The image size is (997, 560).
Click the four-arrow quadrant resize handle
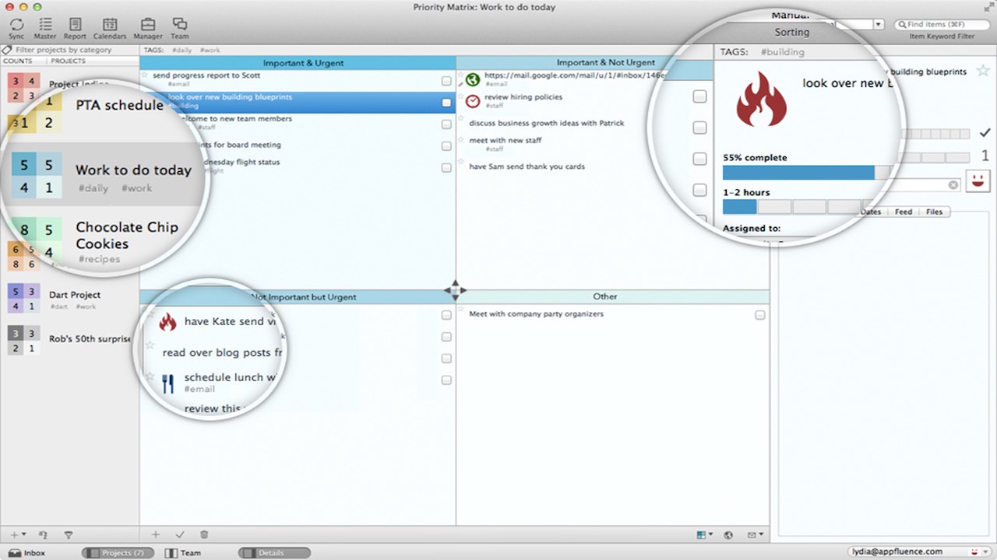[x=456, y=290]
